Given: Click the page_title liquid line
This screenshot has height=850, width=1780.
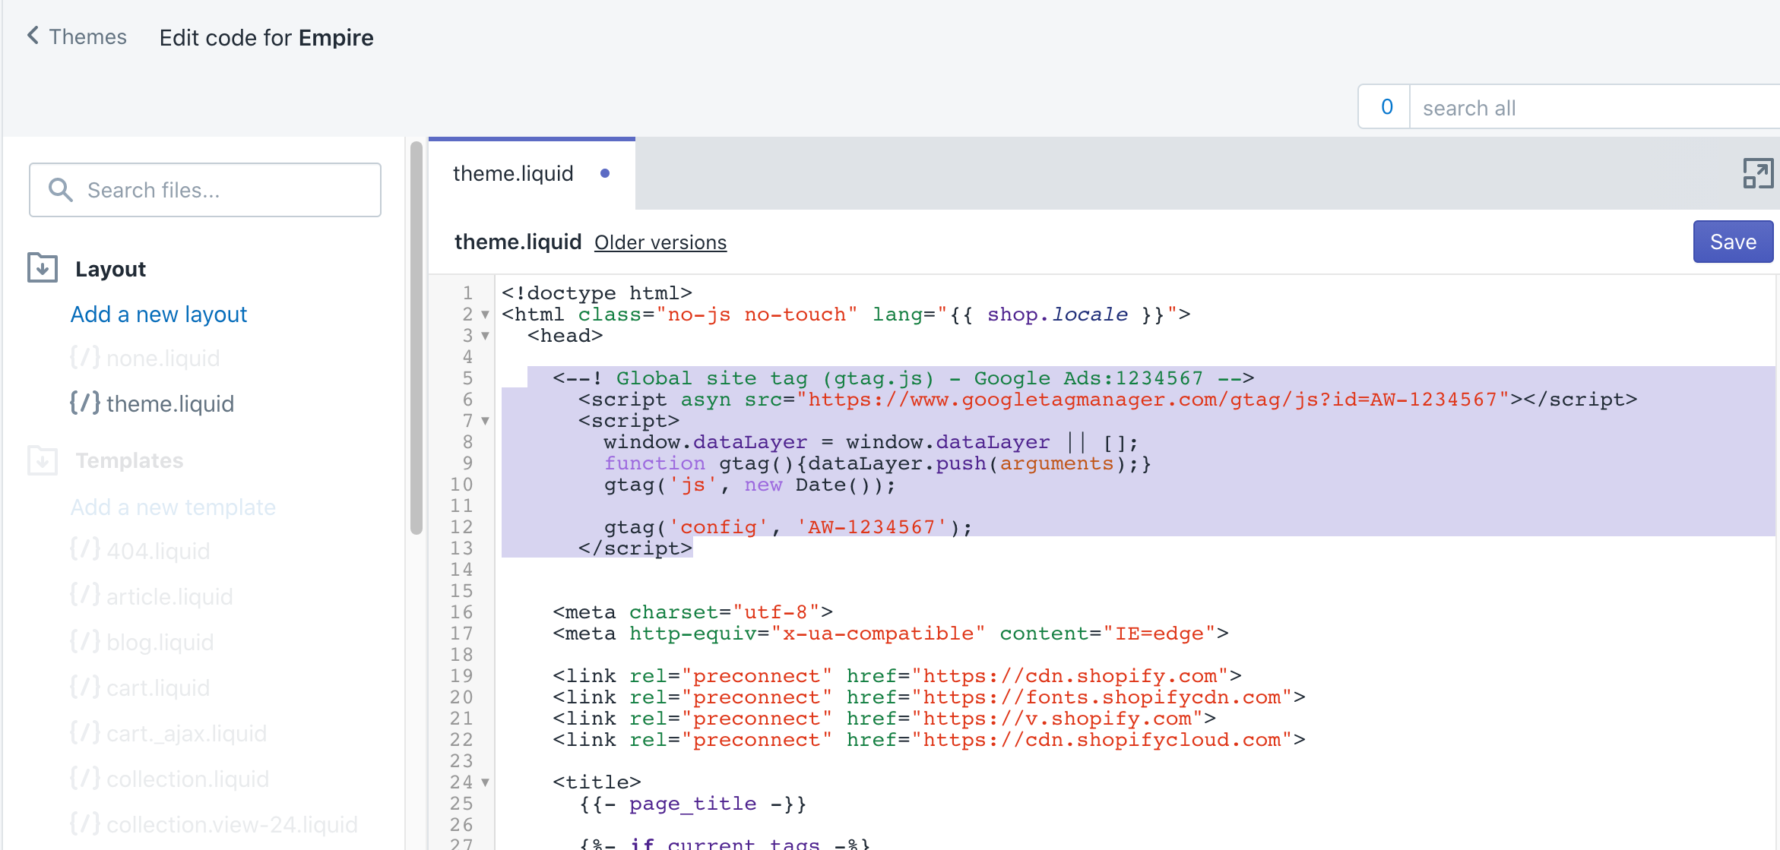Looking at the screenshot, I should [x=692, y=804].
